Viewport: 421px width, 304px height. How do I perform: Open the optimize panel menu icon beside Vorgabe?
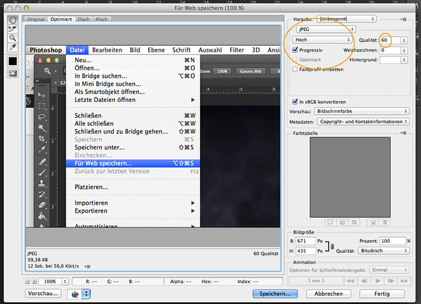click(403, 19)
